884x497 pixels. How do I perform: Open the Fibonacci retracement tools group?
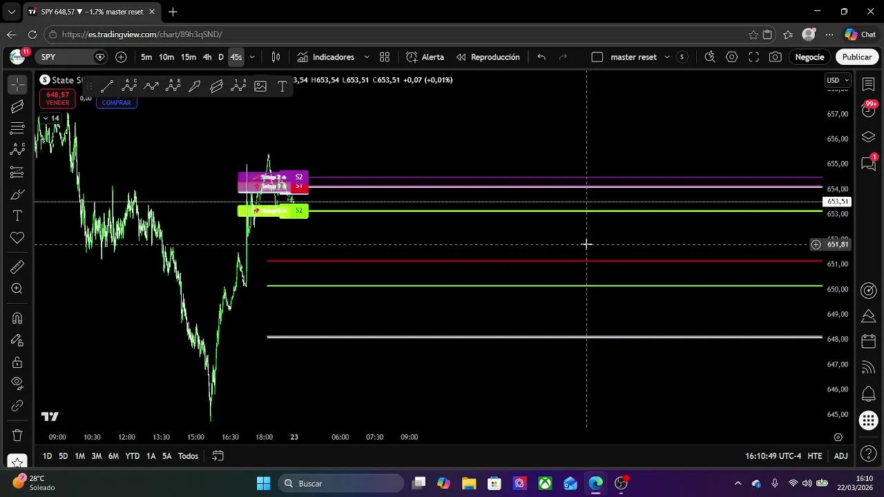point(17,128)
